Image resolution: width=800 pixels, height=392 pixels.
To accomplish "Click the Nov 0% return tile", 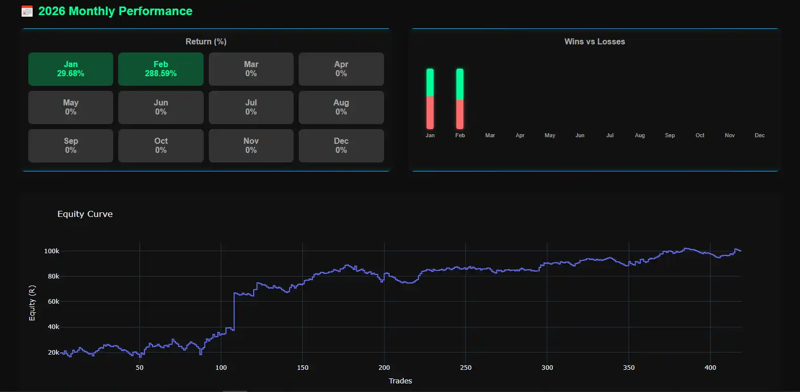I will 251,146.
